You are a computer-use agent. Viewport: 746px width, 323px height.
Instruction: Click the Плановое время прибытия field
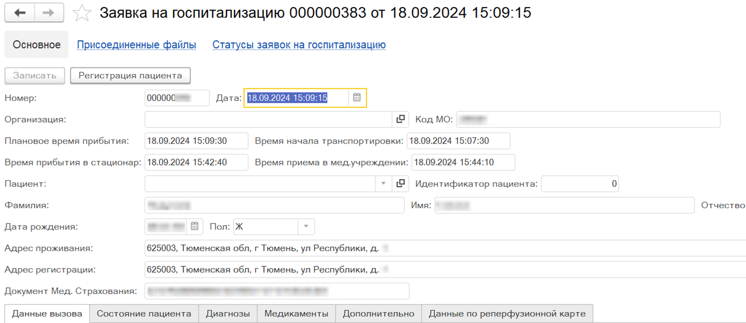196,141
